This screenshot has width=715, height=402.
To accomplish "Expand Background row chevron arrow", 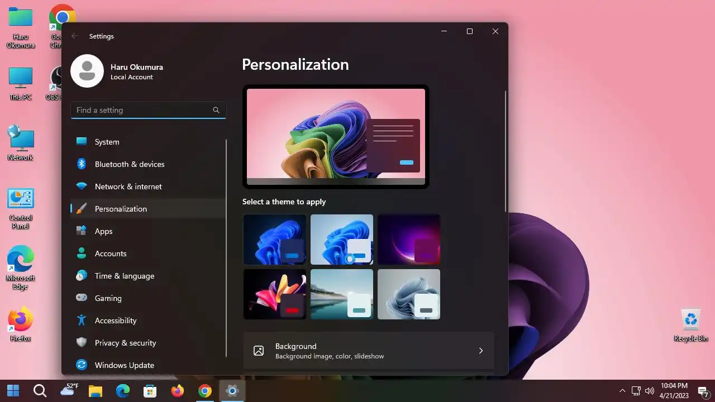I will [x=480, y=351].
